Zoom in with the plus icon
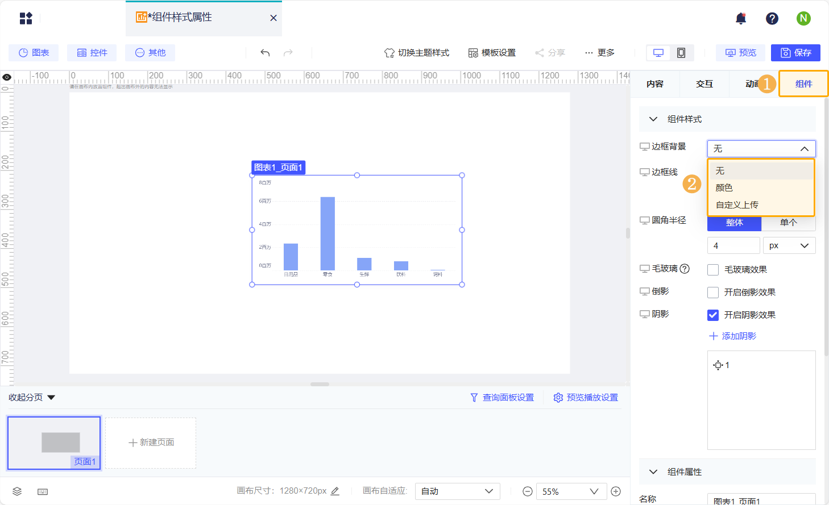The image size is (829, 505). 616,491
